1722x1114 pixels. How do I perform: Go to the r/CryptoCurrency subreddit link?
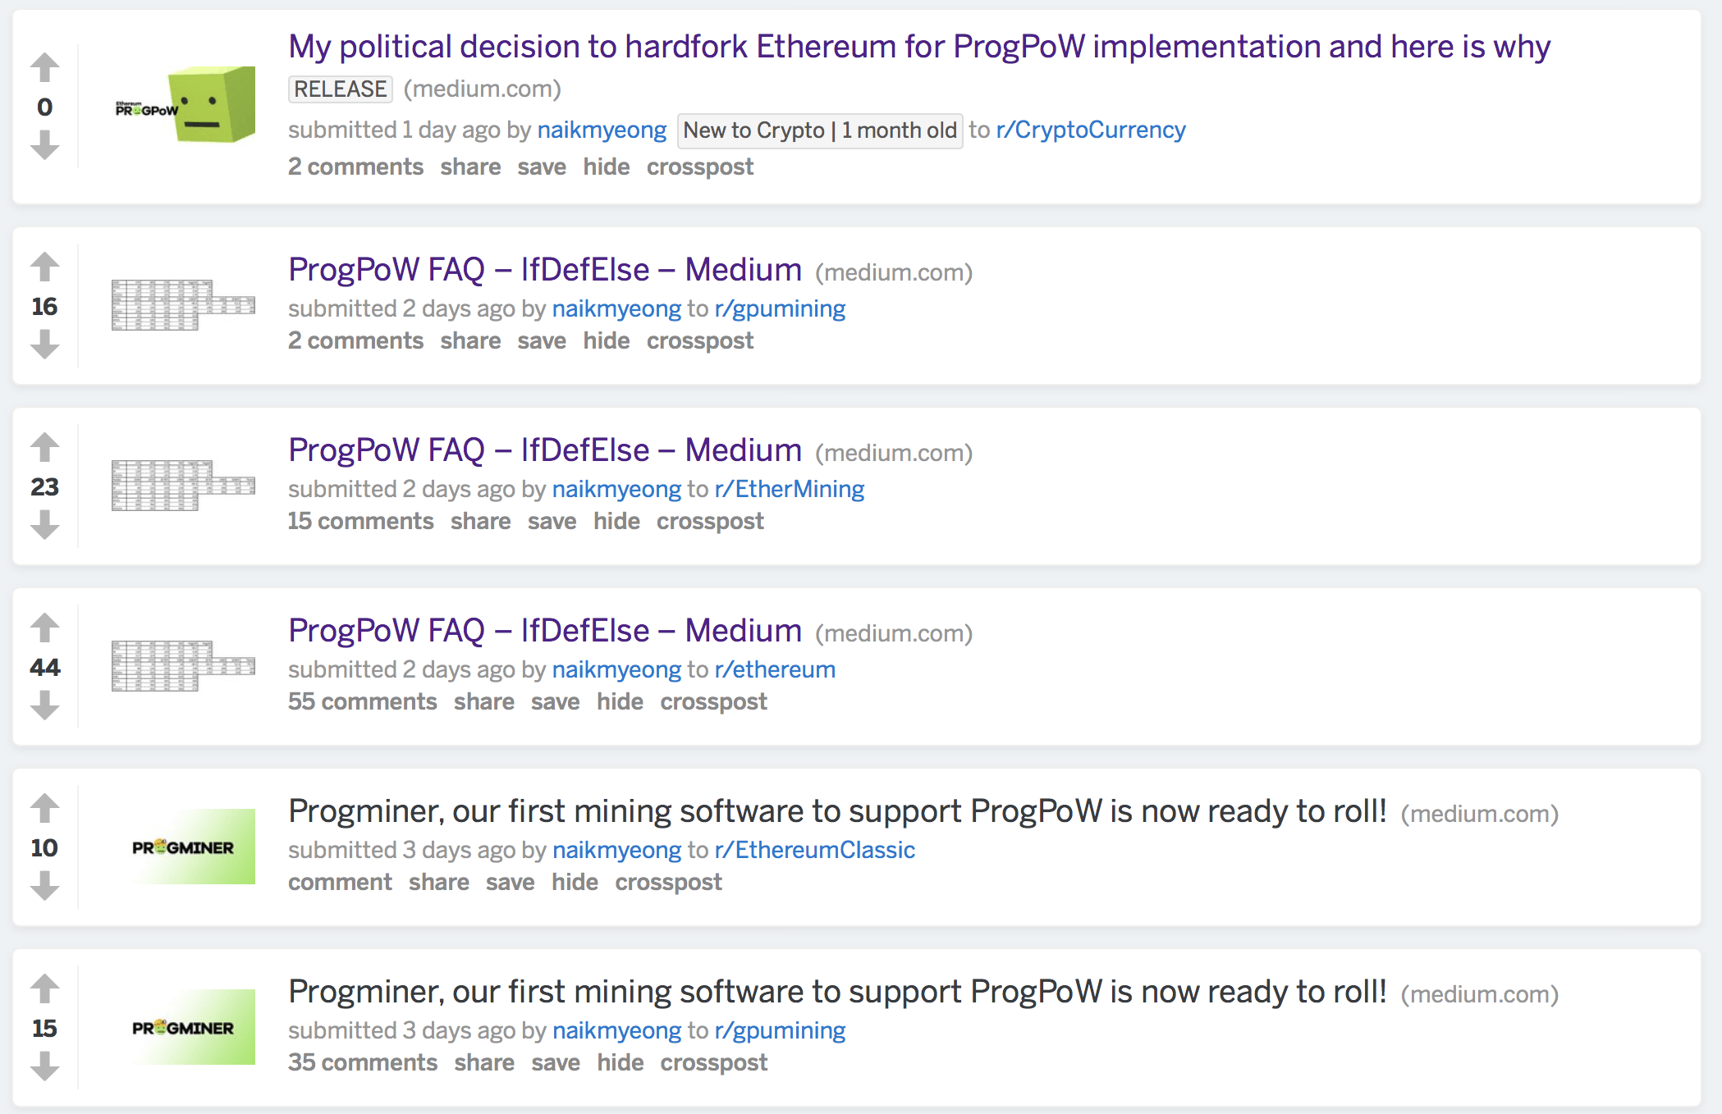coord(1091,130)
